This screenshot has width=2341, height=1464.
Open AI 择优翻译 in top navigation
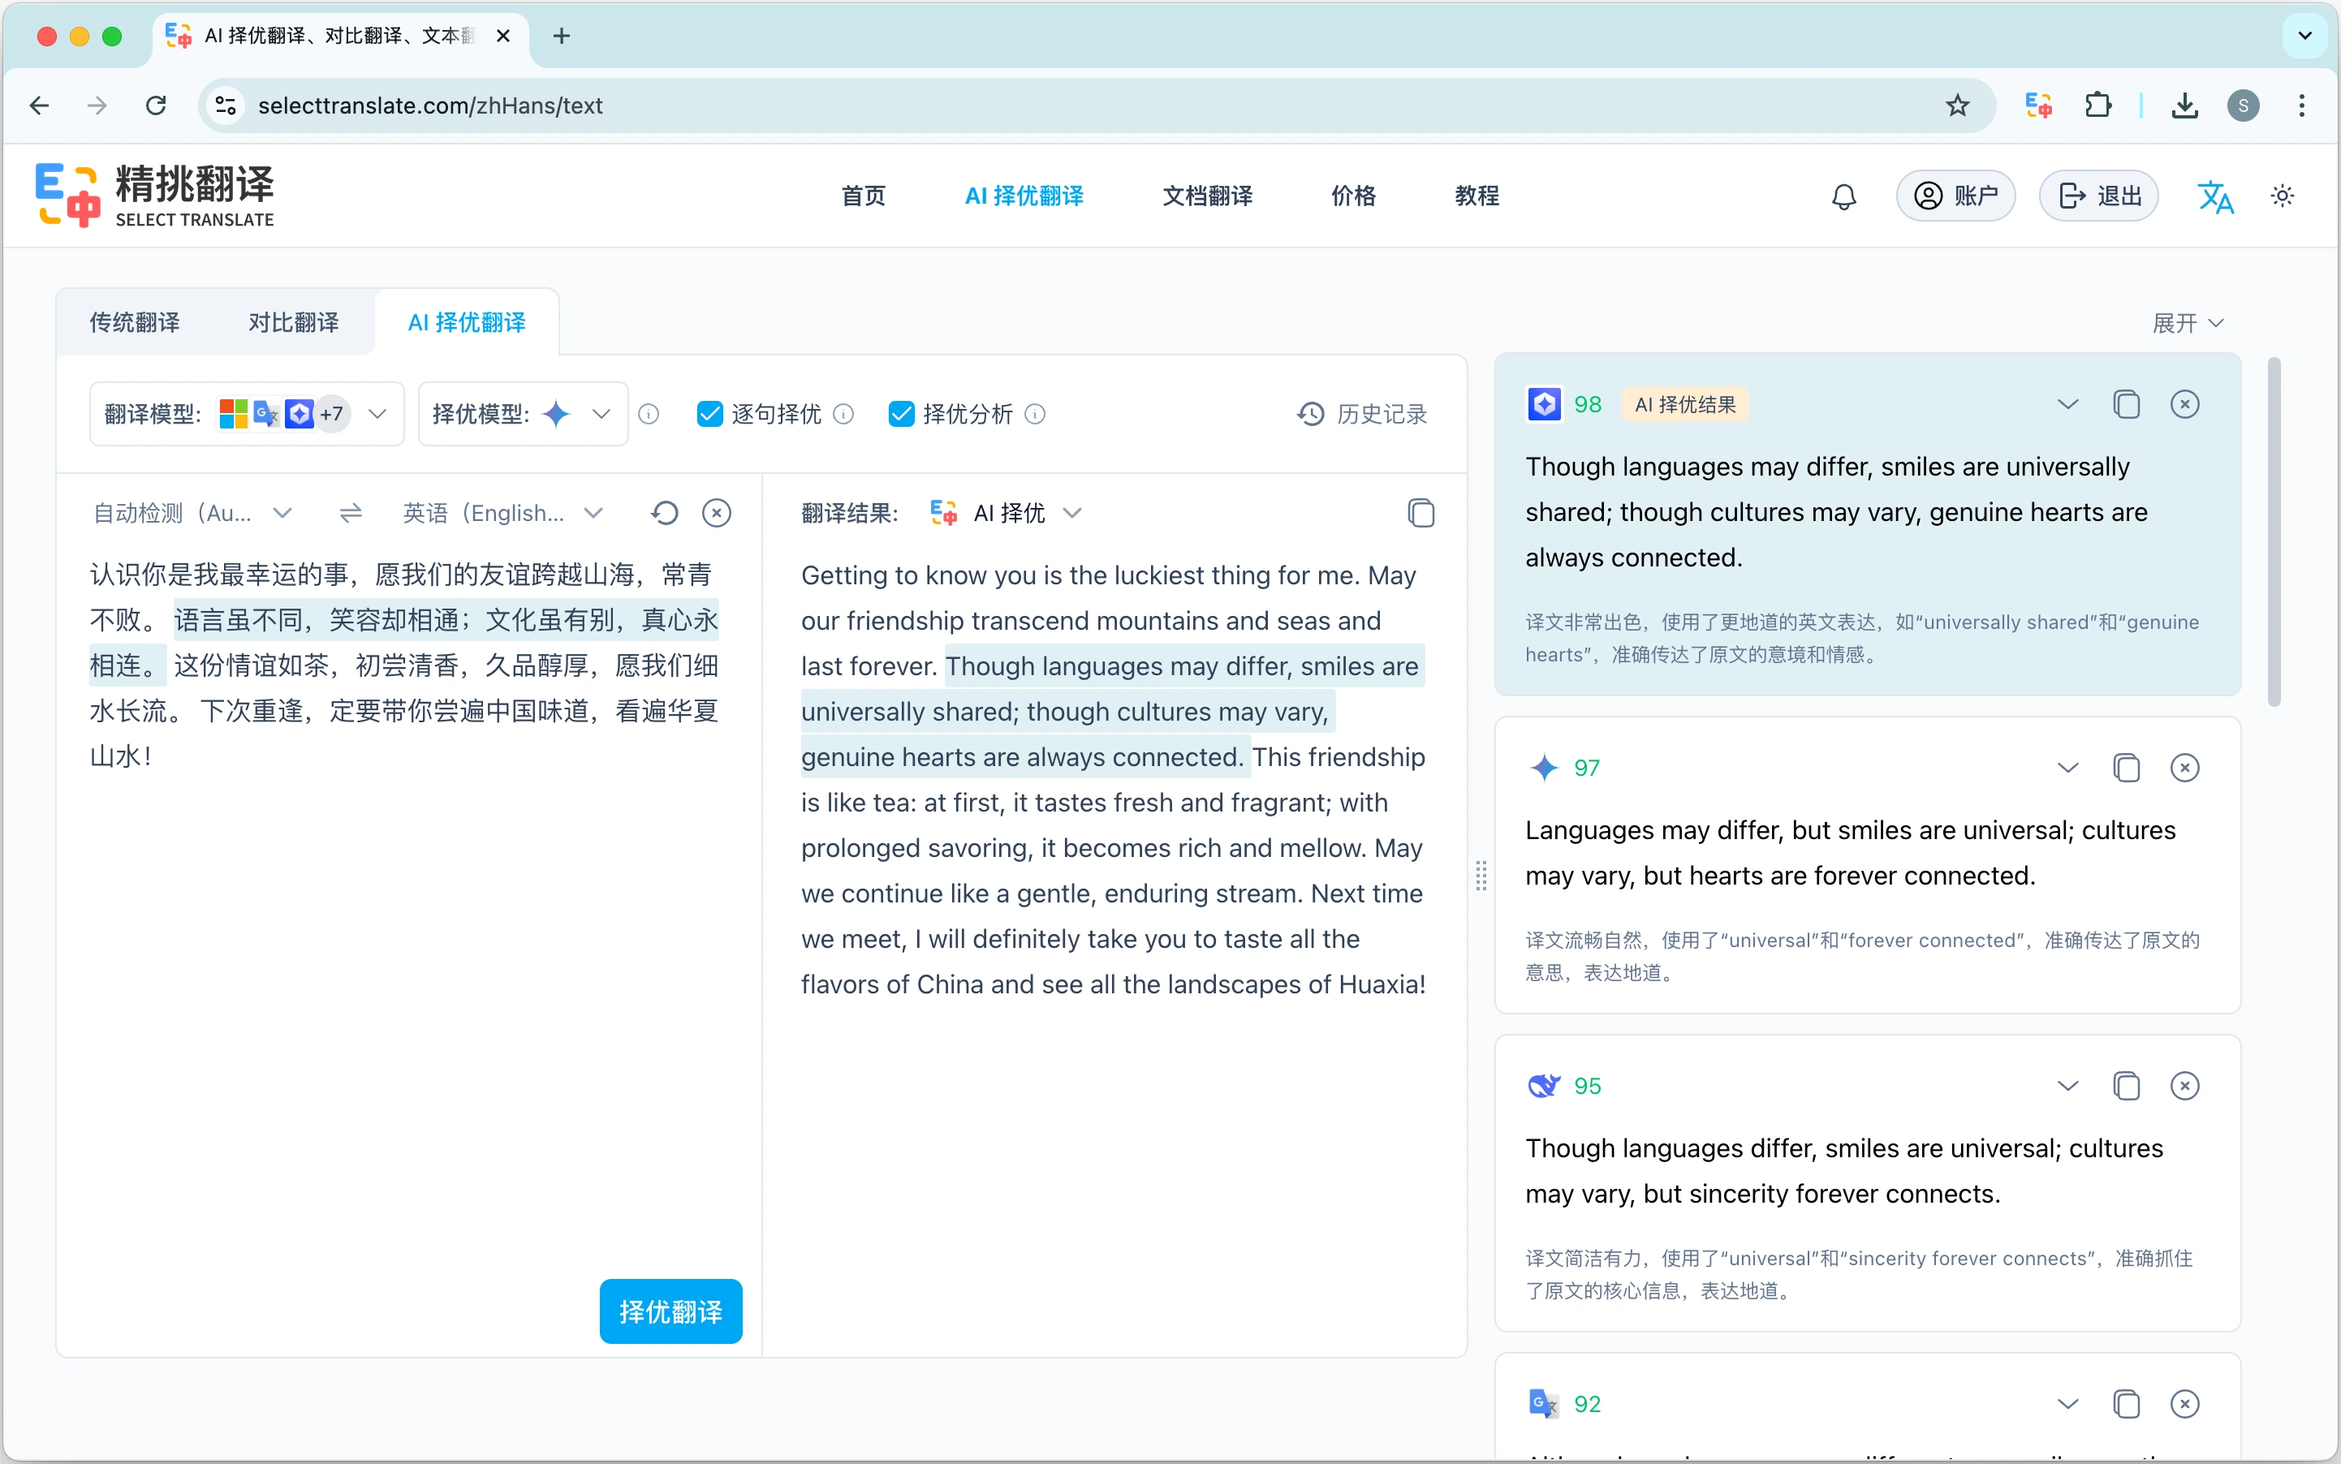[1024, 196]
